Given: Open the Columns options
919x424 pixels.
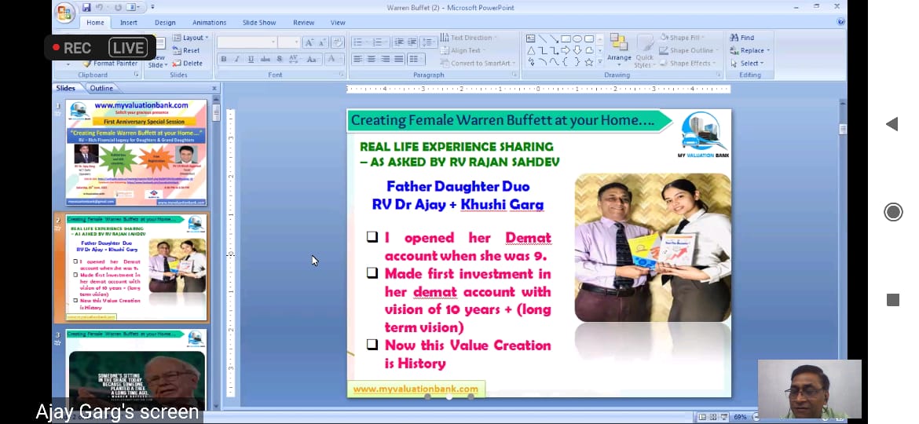Looking at the screenshot, I should click(x=416, y=59).
